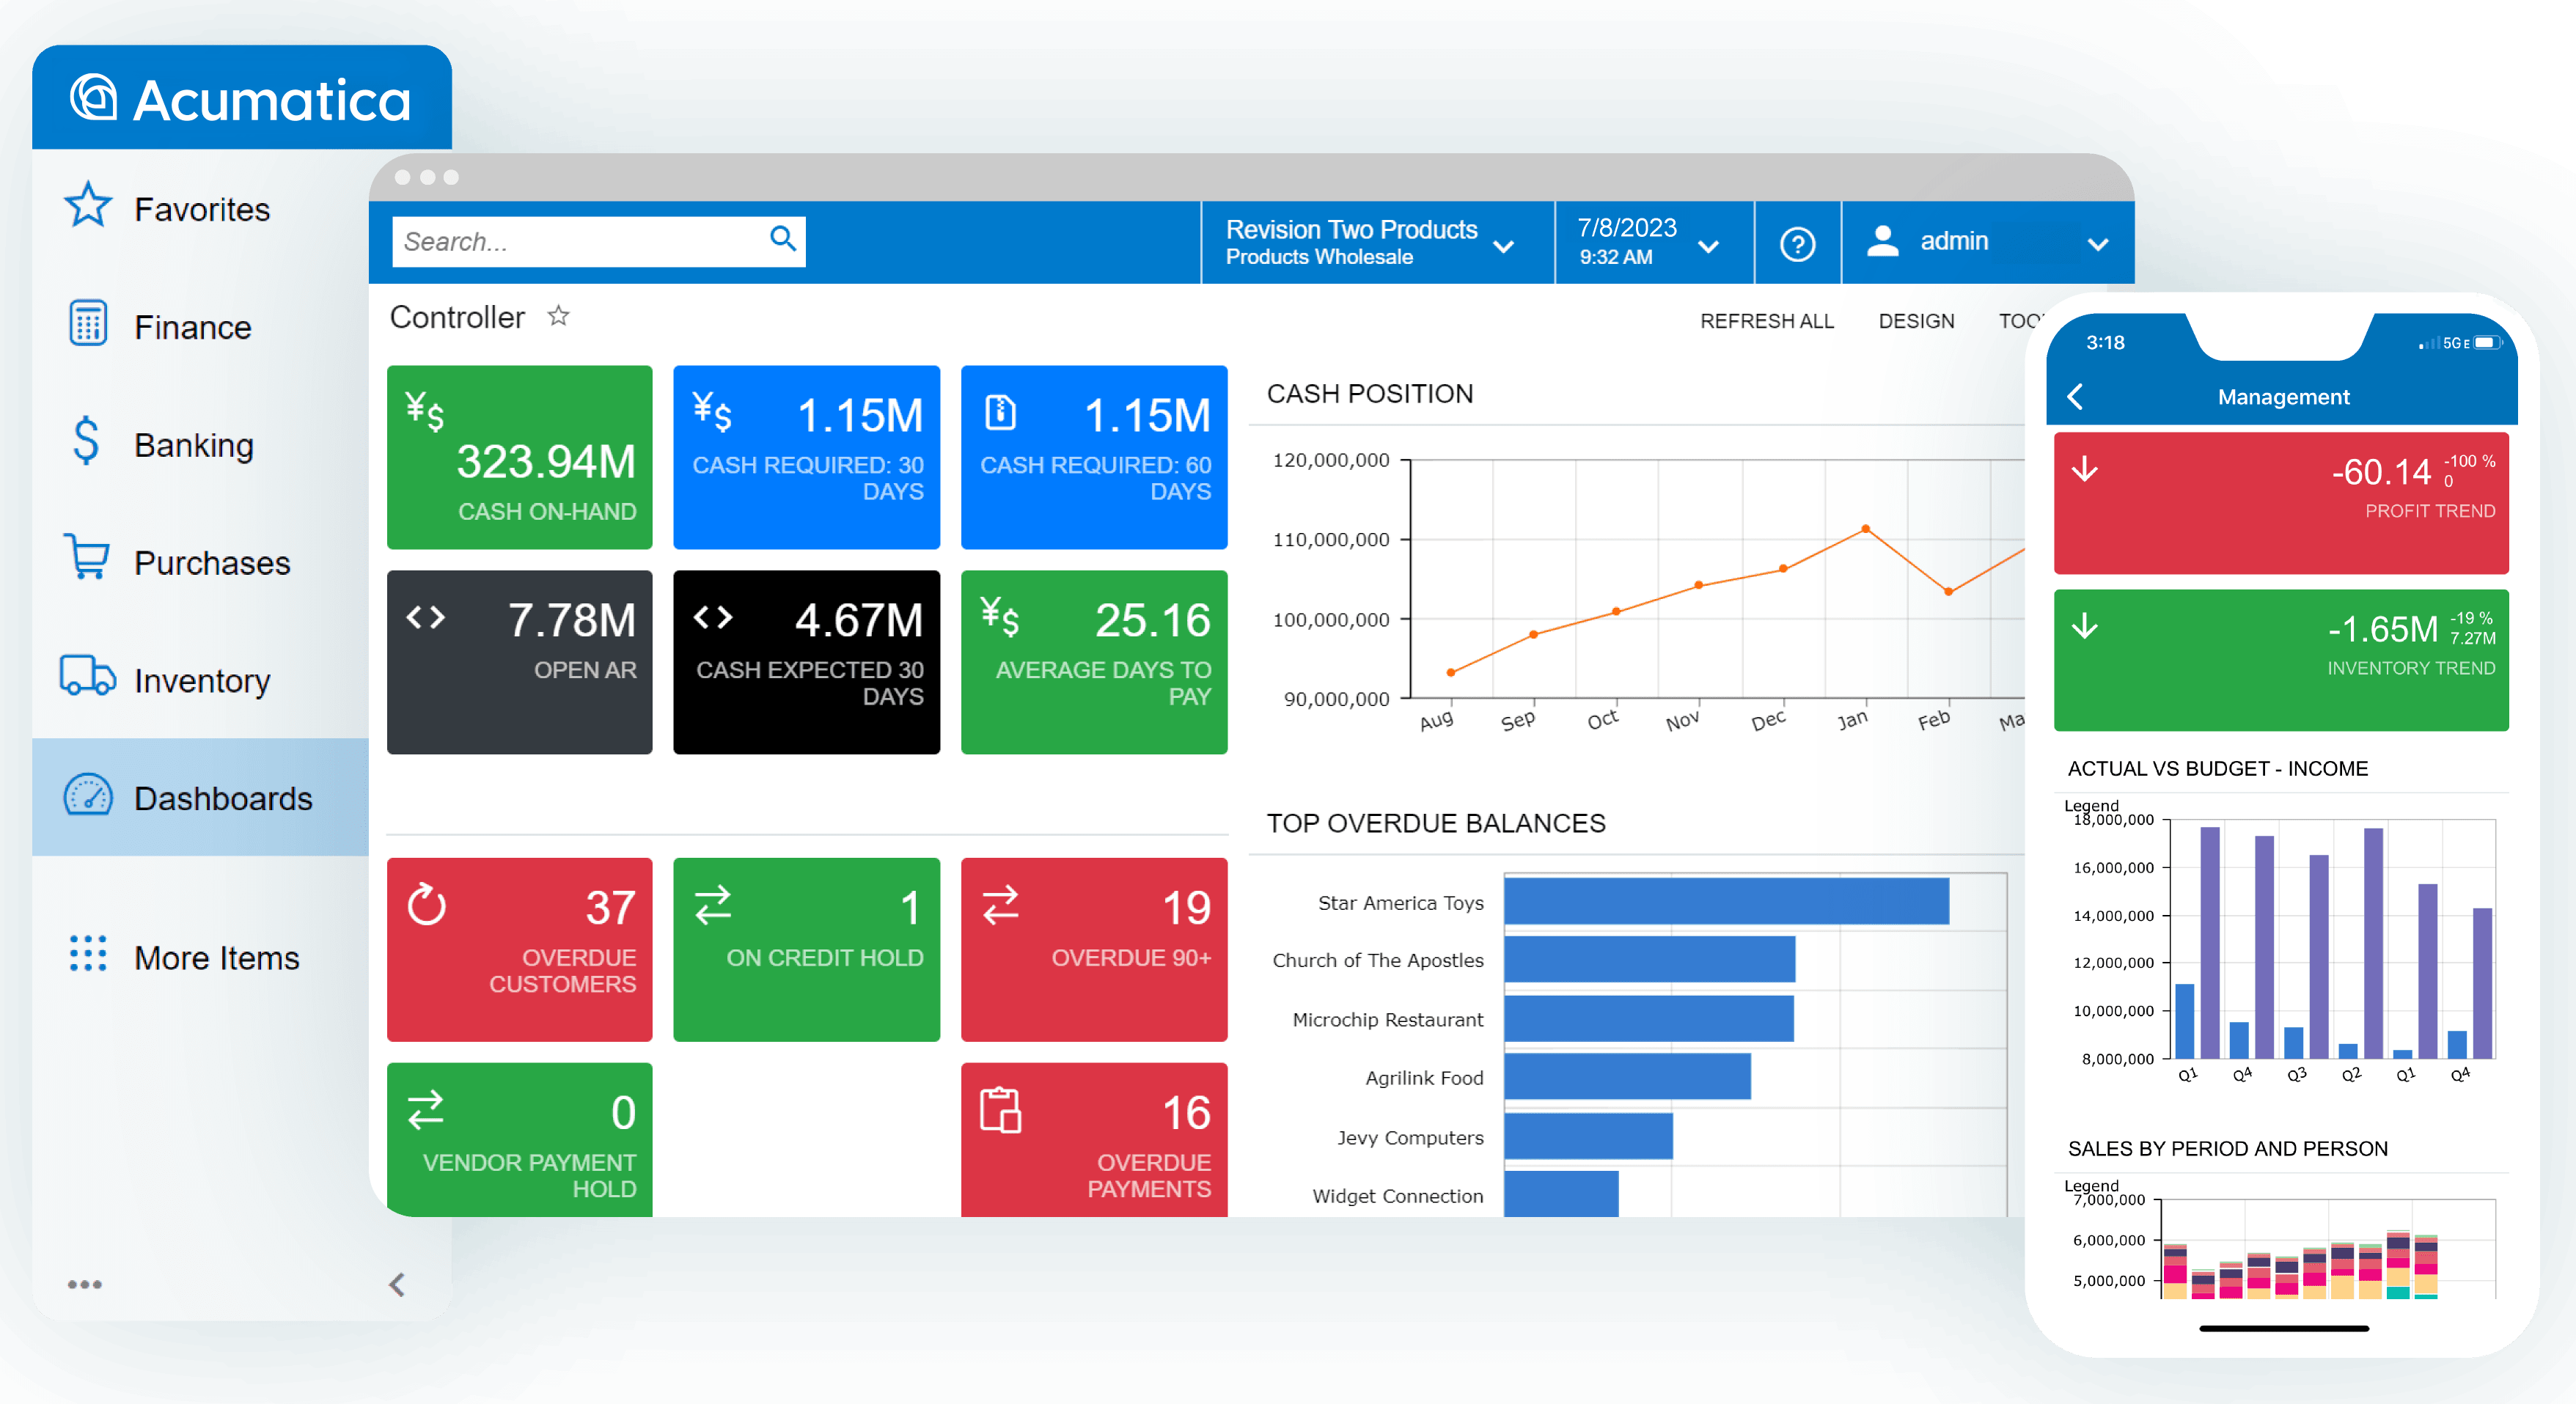The image size is (2576, 1404).
Task: Click the 37 Overdue Customers count
Action: (x=610, y=908)
